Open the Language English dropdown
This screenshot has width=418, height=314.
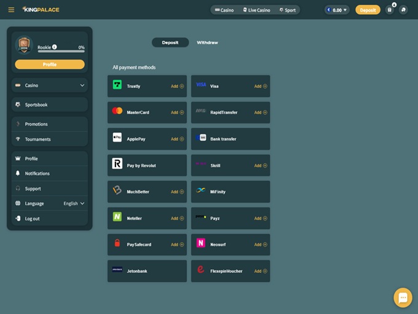[74, 203]
